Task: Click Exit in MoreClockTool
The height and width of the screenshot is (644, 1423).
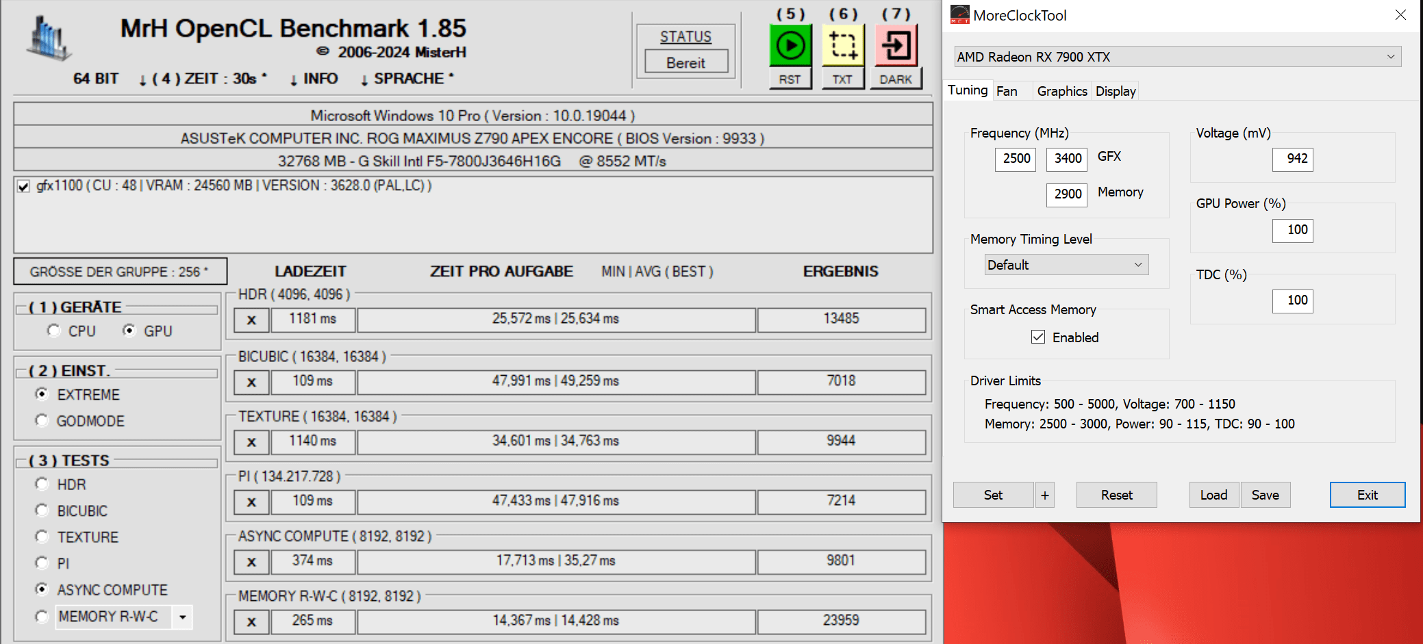Action: (1368, 495)
